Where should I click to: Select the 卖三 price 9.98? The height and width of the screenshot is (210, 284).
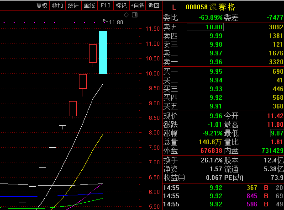pyautogui.click(x=216, y=44)
